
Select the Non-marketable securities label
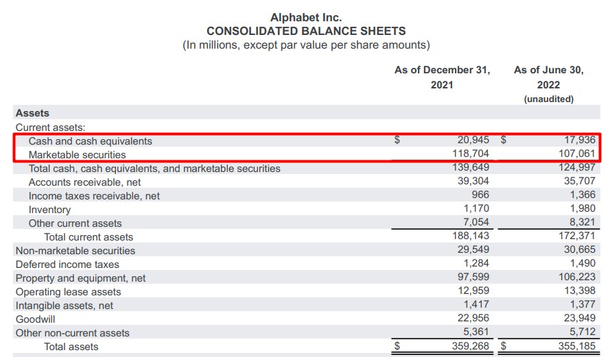pyautogui.click(x=75, y=251)
